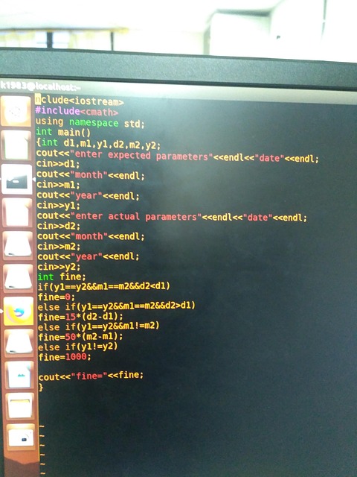Image resolution: width=357 pixels, height=477 pixels.
Task: Click the 'fine=1000;' statement
Action: pos(65,357)
